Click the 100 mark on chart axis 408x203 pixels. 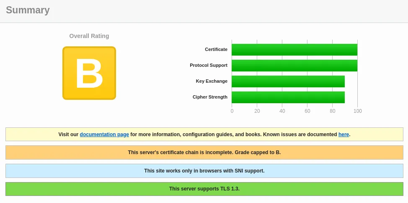tap(357, 111)
